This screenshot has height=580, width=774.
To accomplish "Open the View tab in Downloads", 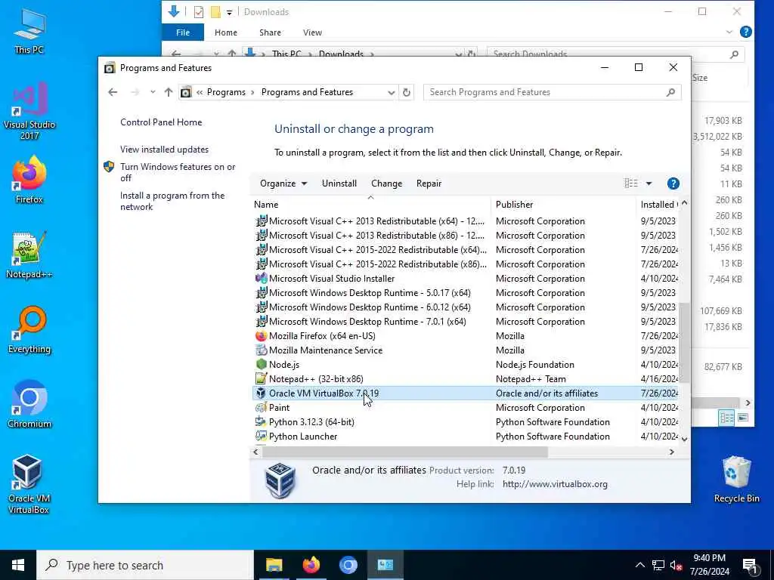I will 312,32.
